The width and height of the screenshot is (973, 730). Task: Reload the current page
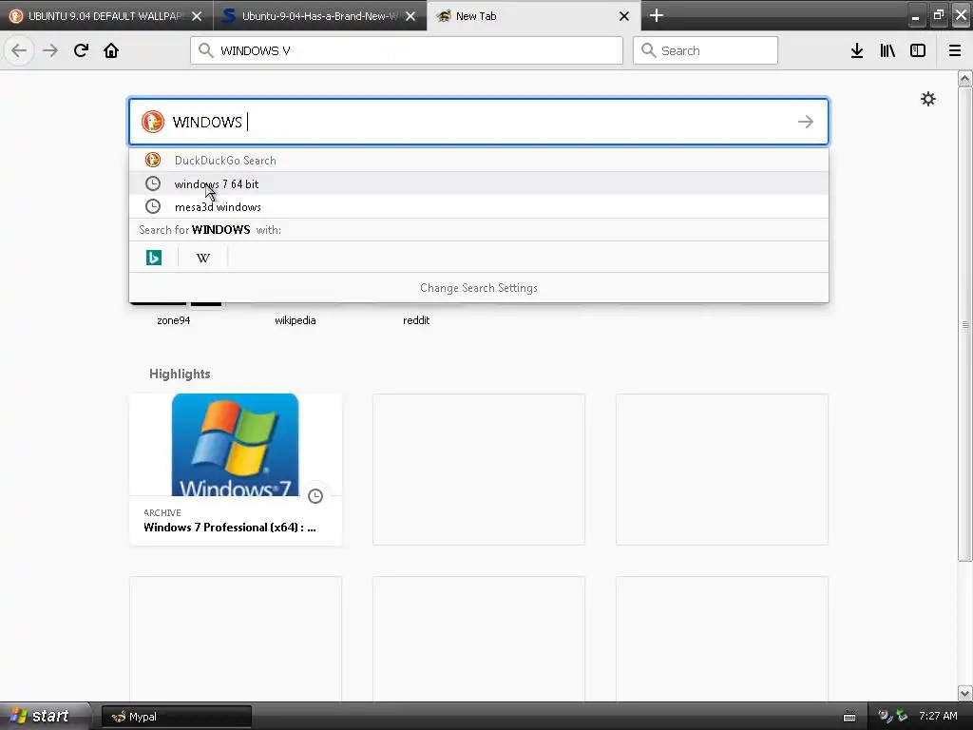coord(81,50)
